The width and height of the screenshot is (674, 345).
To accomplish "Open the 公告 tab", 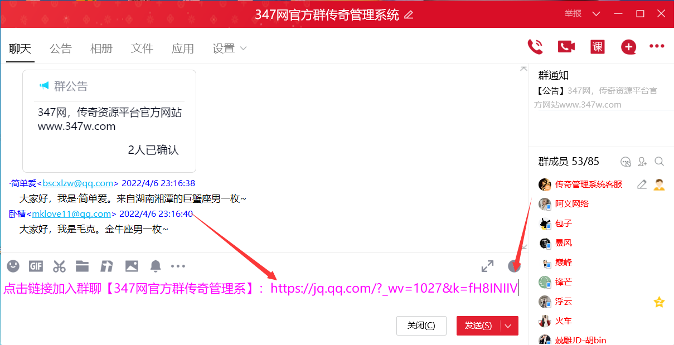I will 61,48.
